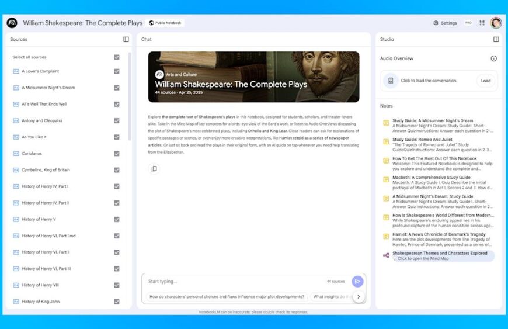Image resolution: width=508 pixels, height=329 pixels.
Task: Click note icon for Study Guide: Romeo And Juliet
Action: [x=386, y=141]
